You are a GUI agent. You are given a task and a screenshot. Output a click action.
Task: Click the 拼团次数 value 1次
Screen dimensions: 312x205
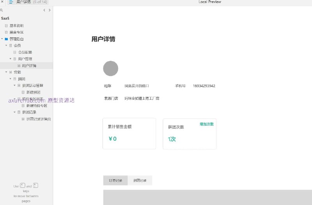point(172,139)
